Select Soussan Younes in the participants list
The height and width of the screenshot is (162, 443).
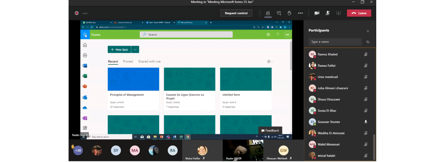pos(329,122)
